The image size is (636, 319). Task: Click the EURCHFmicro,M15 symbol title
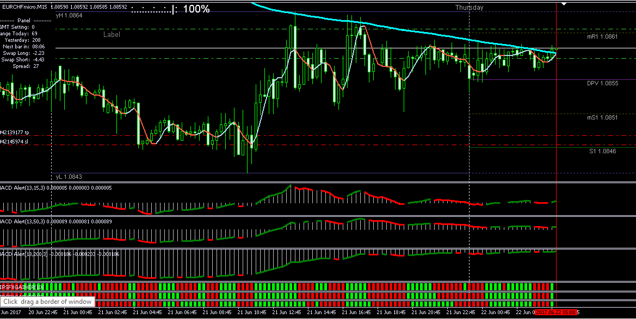point(25,7)
